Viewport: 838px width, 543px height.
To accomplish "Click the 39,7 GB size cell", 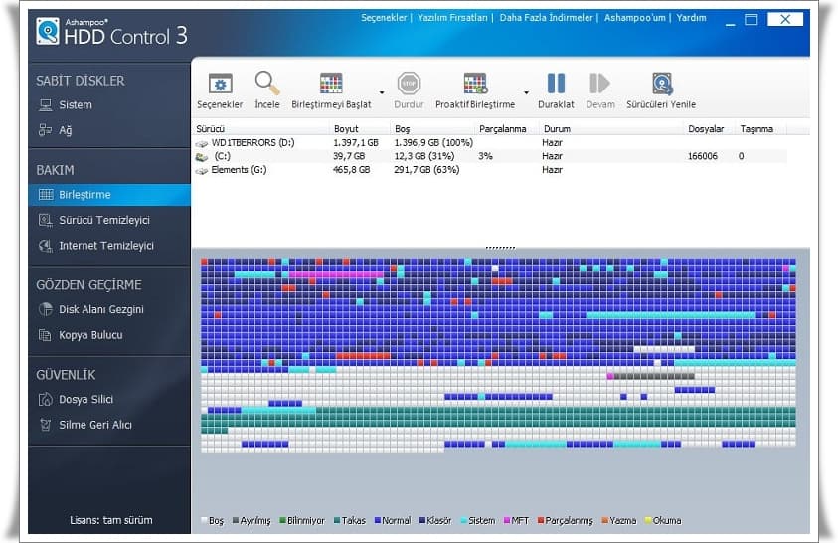I will (349, 156).
